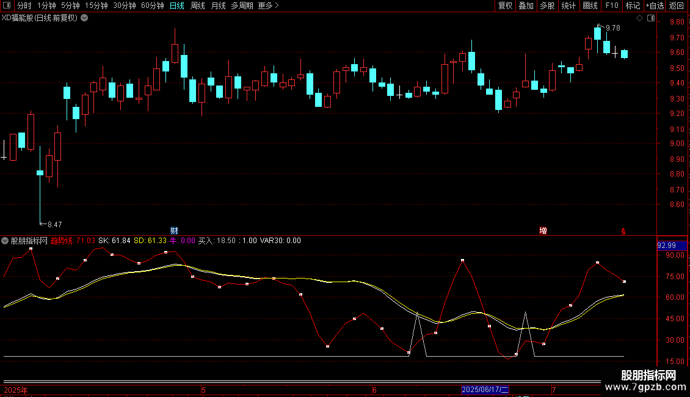Image resolution: width=690 pixels, height=397 pixels.
Task: Click the 标记 mark button
Action: (633, 5)
